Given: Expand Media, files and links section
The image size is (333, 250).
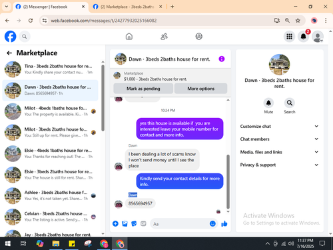Looking at the screenshot, I should [x=279, y=152].
